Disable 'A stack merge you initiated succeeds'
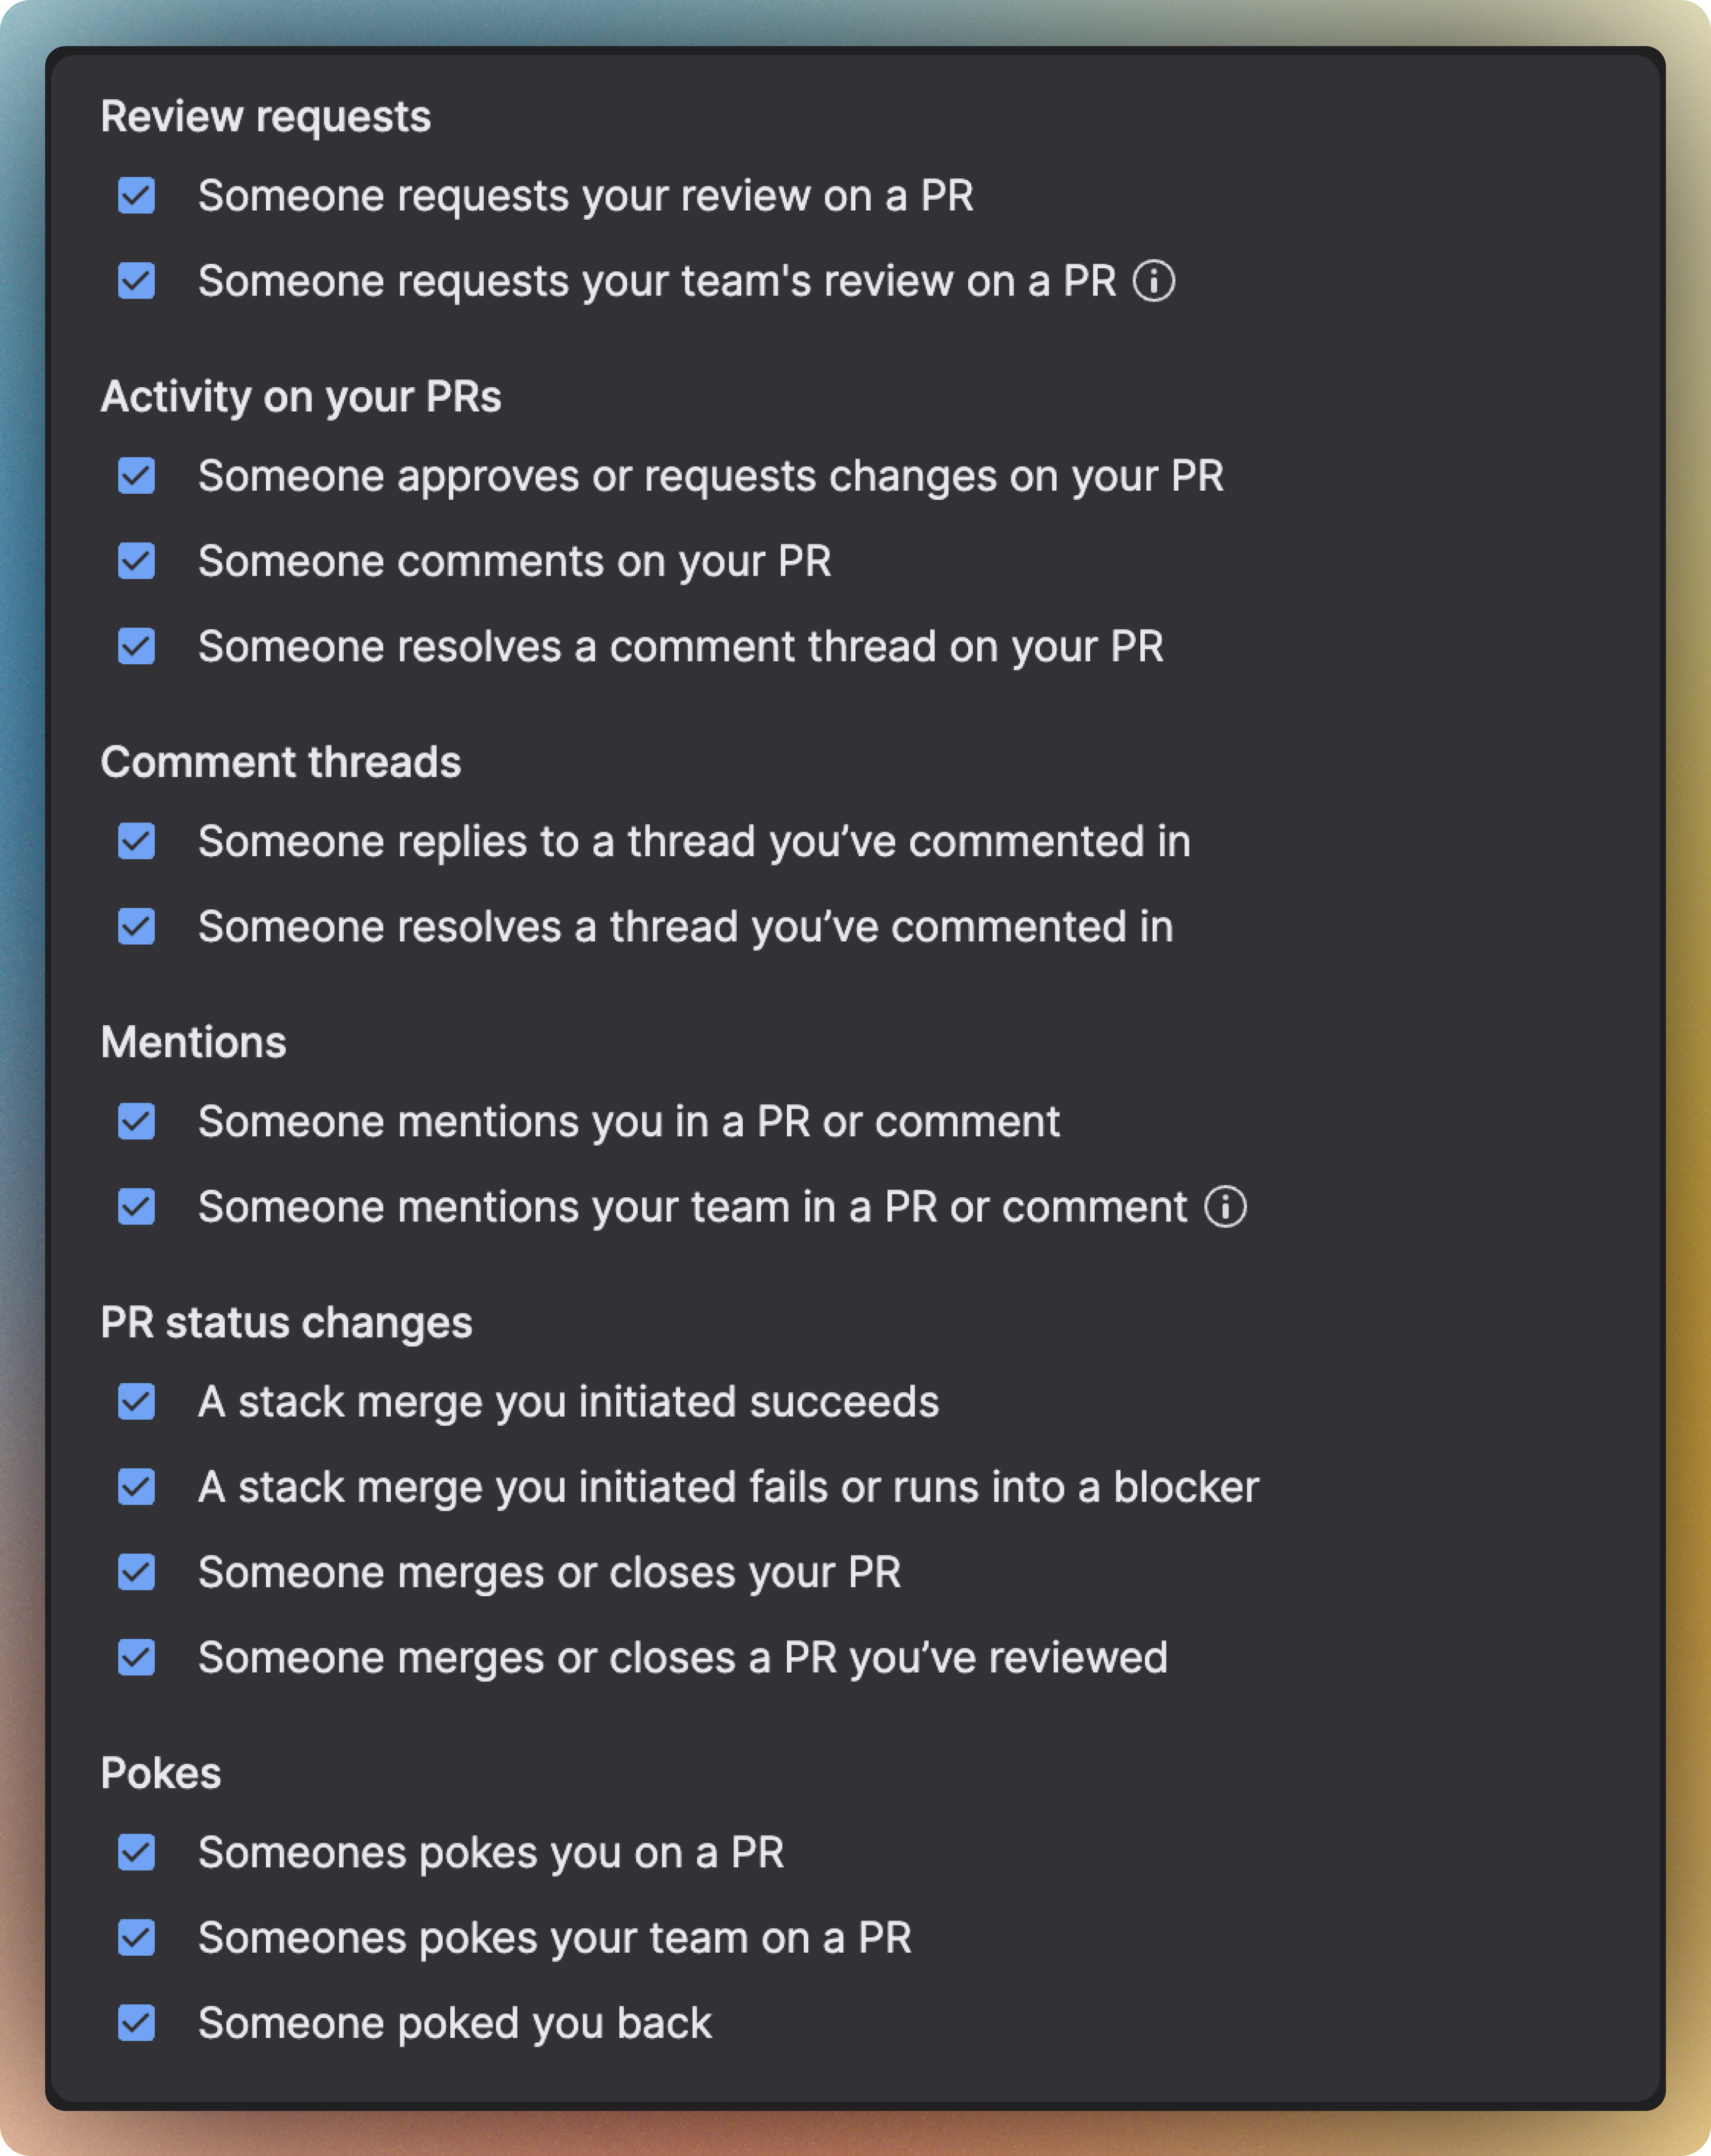1711x2156 pixels. coord(136,1402)
